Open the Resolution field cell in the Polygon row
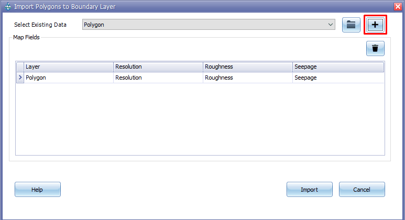The image size is (405, 220). [158, 78]
